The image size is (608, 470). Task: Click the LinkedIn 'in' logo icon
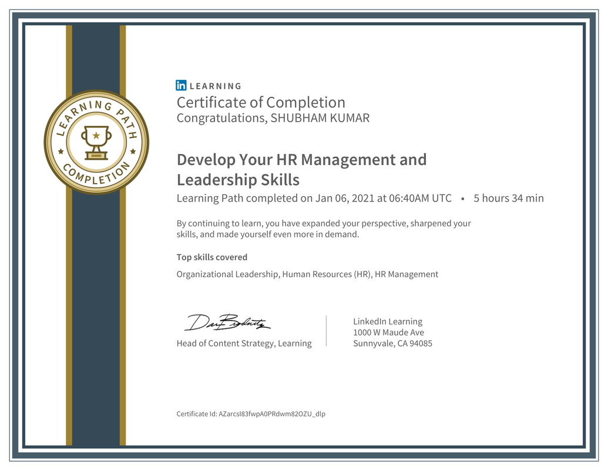(181, 85)
